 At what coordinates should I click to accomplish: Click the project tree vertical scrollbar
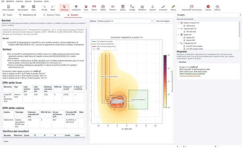point(240,29)
